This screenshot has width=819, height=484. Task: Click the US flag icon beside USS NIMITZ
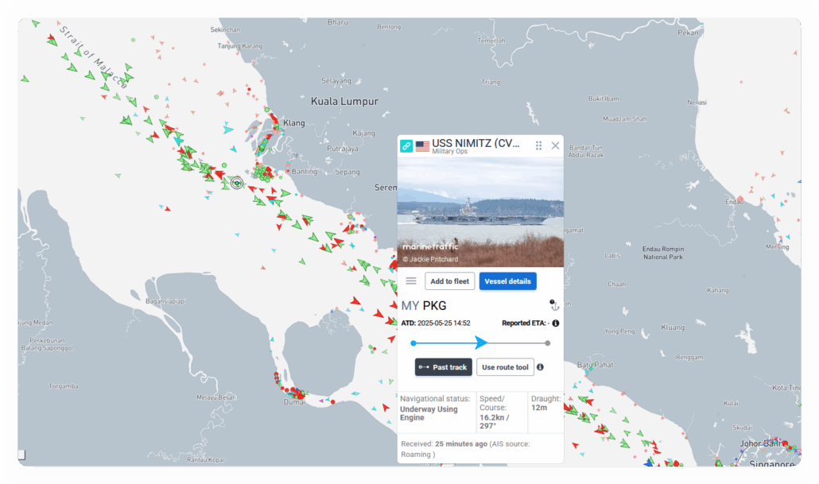(422, 146)
